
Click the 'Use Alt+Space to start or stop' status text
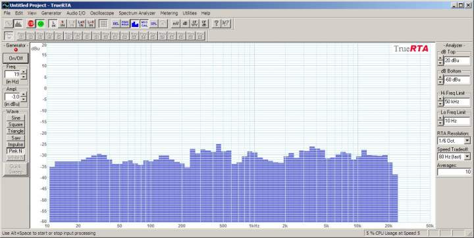[x=49, y=233]
